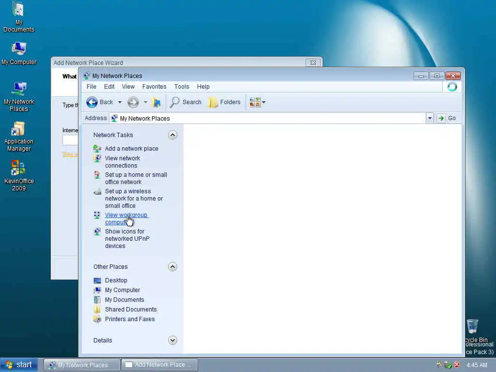Switch to My Network Places taskbar button

pyautogui.click(x=82, y=365)
